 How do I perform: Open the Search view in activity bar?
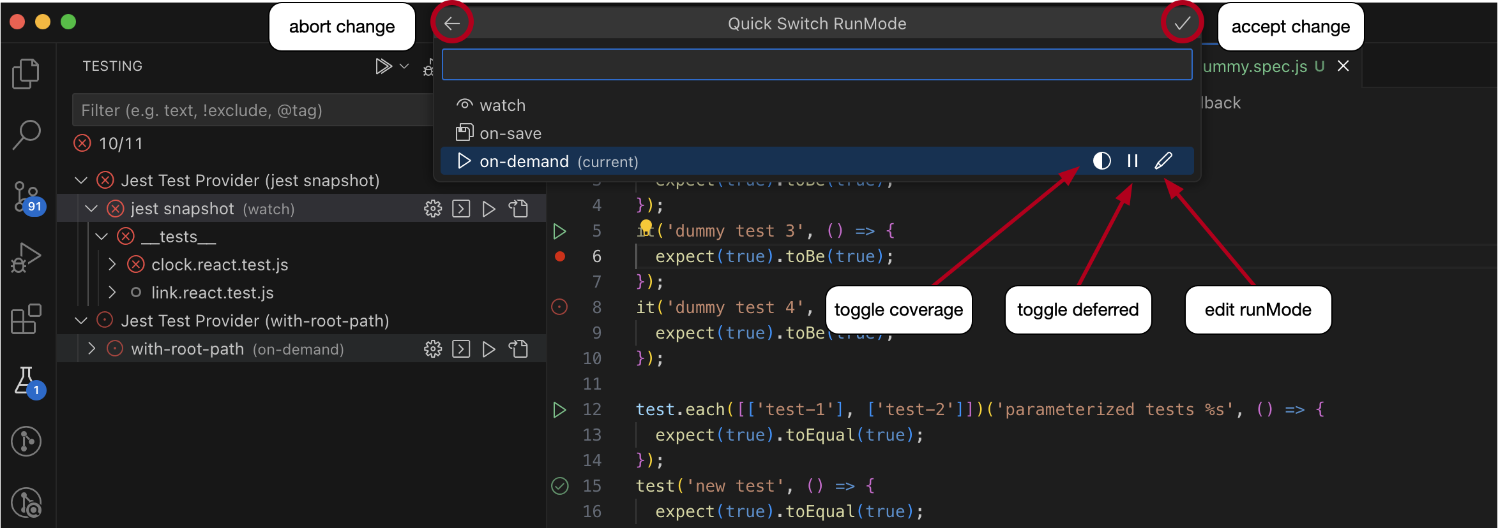[x=26, y=135]
